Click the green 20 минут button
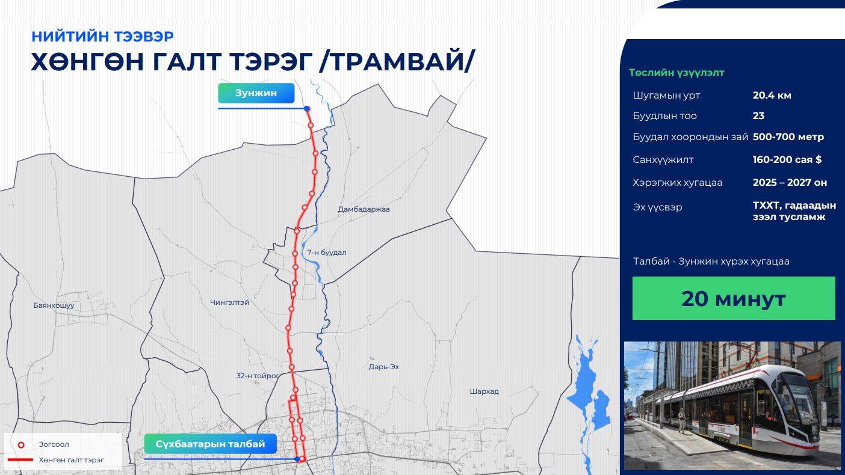 click(734, 298)
